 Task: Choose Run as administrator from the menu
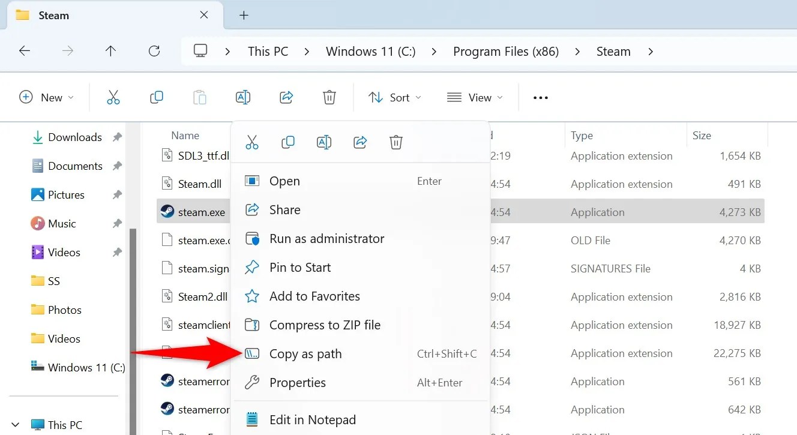tap(326, 238)
